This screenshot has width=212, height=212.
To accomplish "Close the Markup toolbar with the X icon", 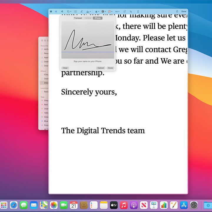I will click(x=51, y=11).
